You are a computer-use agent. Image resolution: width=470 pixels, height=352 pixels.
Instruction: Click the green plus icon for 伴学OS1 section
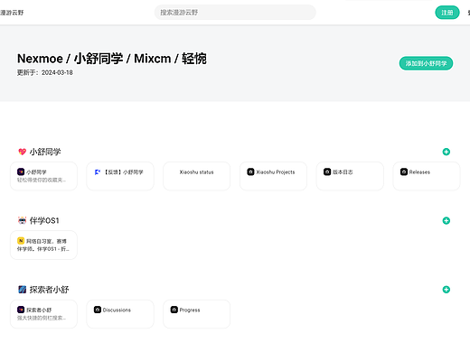click(x=446, y=220)
